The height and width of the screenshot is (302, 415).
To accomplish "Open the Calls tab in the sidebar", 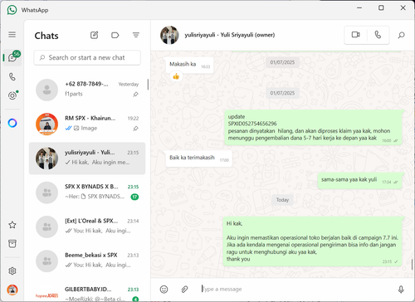I will (12, 76).
